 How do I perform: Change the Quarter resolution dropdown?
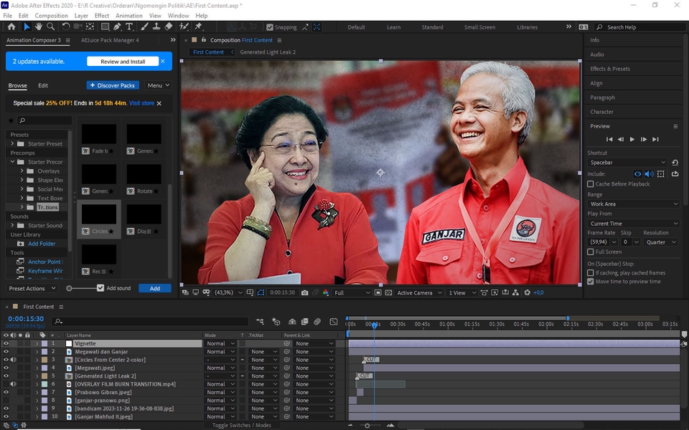point(660,242)
